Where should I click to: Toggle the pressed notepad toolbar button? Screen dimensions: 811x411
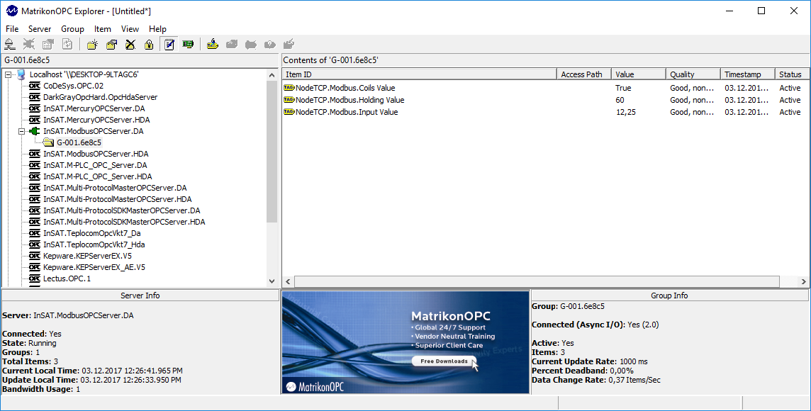(169, 45)
